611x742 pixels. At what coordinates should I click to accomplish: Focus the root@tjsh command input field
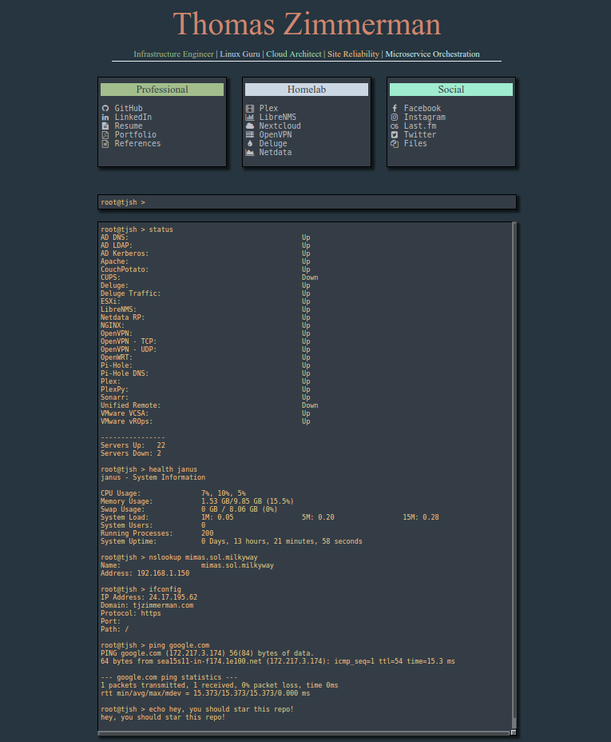coord(307,202)
